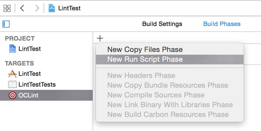Choose New Run Script Phase
261x131 pixels.
click(x=145, y=59)
